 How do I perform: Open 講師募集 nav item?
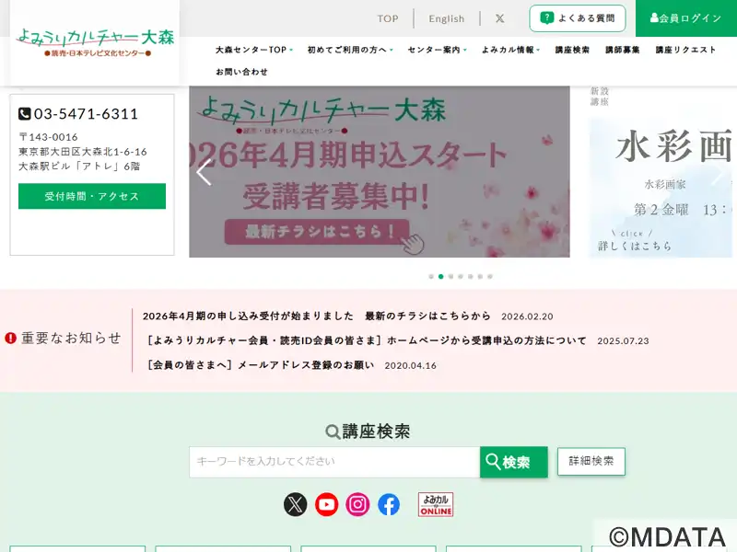click(623, 50)
